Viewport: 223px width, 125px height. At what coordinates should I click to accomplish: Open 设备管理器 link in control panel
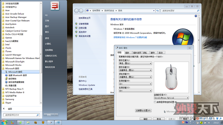pyautogui.click(x=84, y=24)
